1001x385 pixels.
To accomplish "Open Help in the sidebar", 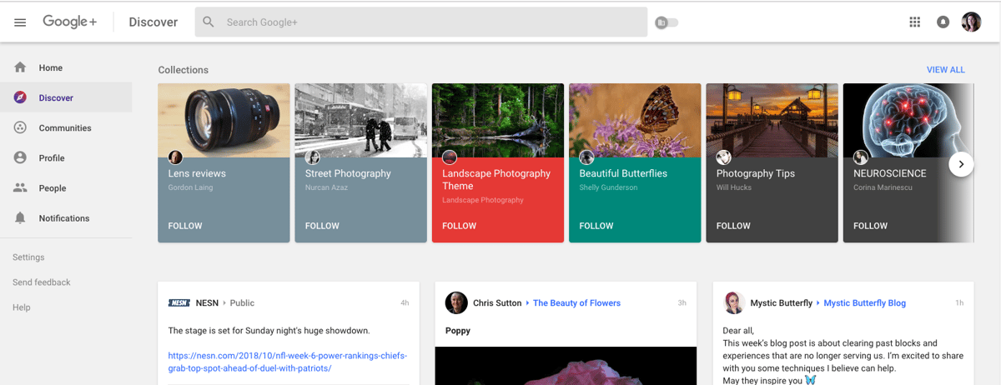I will coord(22,307).
